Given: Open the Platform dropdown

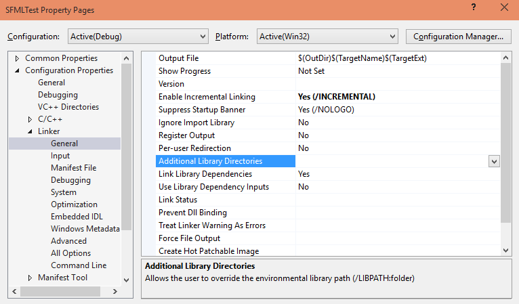Looking at the screenshot, I should coord(327,36).
